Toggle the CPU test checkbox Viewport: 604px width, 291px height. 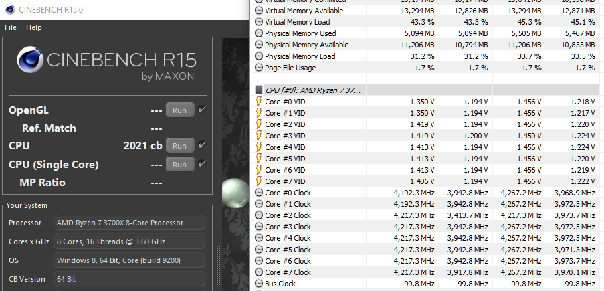(x=202, y=145)
